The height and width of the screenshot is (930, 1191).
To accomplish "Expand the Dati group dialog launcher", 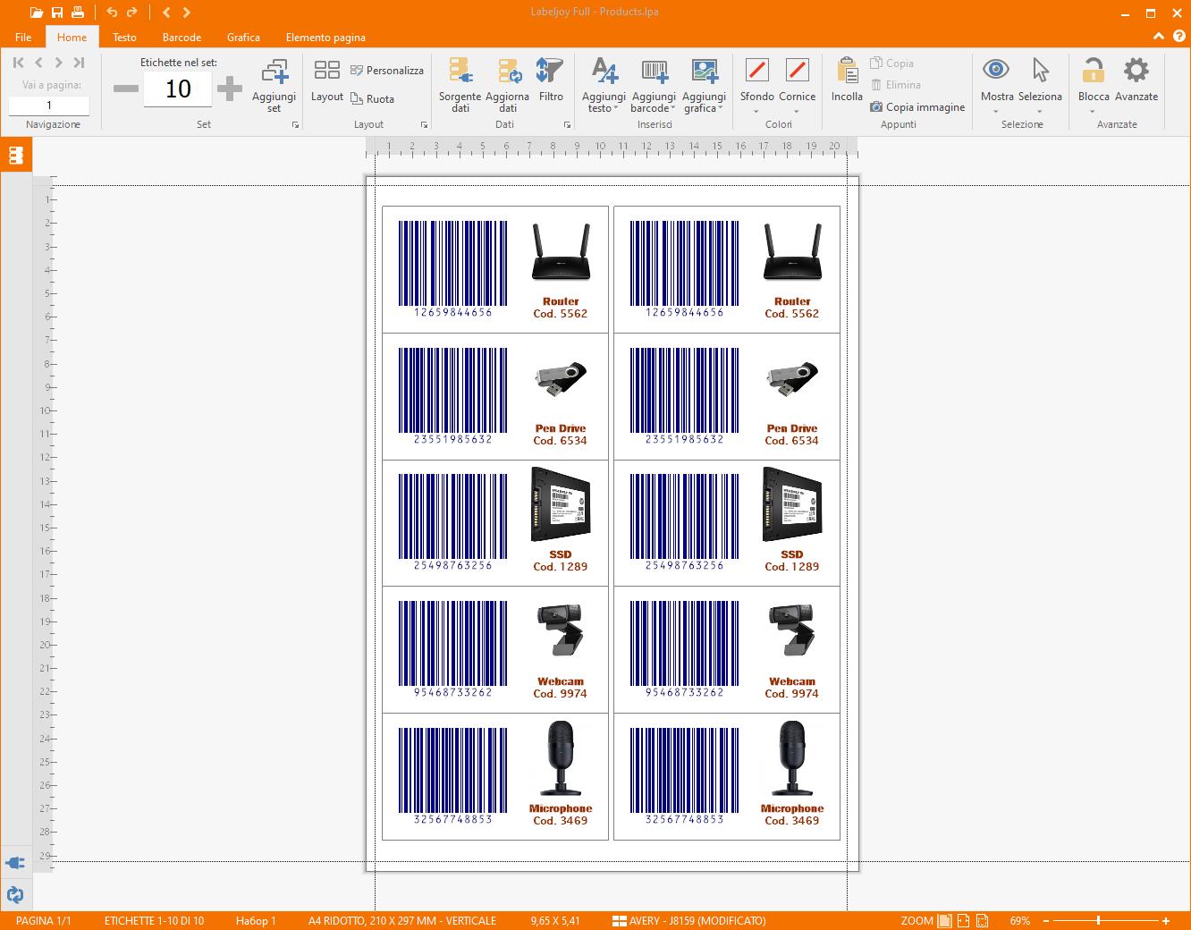I will (x=567, y=125).
